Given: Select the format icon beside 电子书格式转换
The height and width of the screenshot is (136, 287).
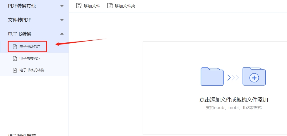Looking at the screenshot, I should (15, 70).
